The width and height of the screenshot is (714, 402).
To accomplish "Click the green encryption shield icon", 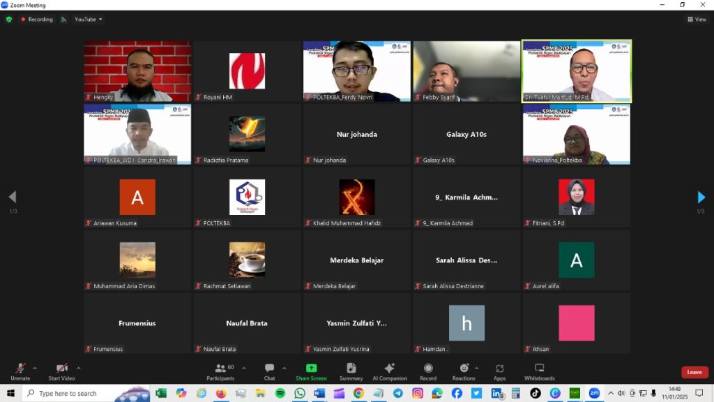I will click(9, 20).
